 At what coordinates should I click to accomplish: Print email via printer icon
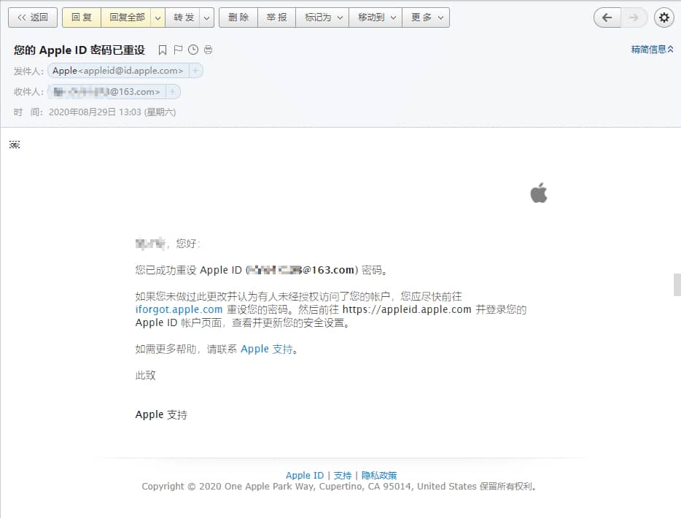point(208,50)
